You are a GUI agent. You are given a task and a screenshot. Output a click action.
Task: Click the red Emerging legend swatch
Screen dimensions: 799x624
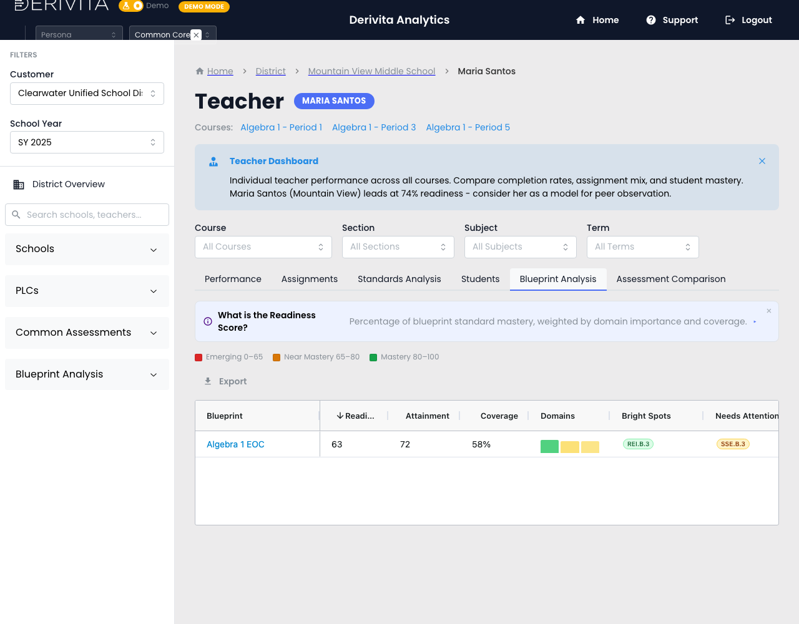199,358
